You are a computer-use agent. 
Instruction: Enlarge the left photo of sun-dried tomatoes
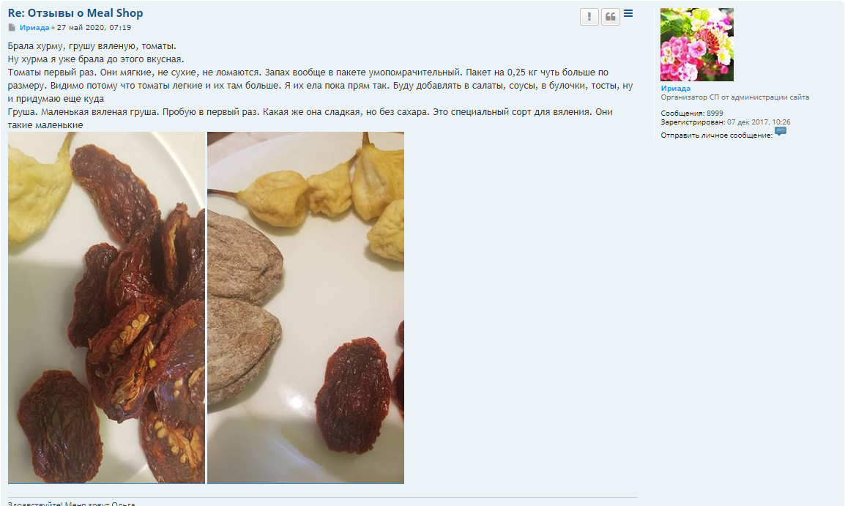(106, 308)
